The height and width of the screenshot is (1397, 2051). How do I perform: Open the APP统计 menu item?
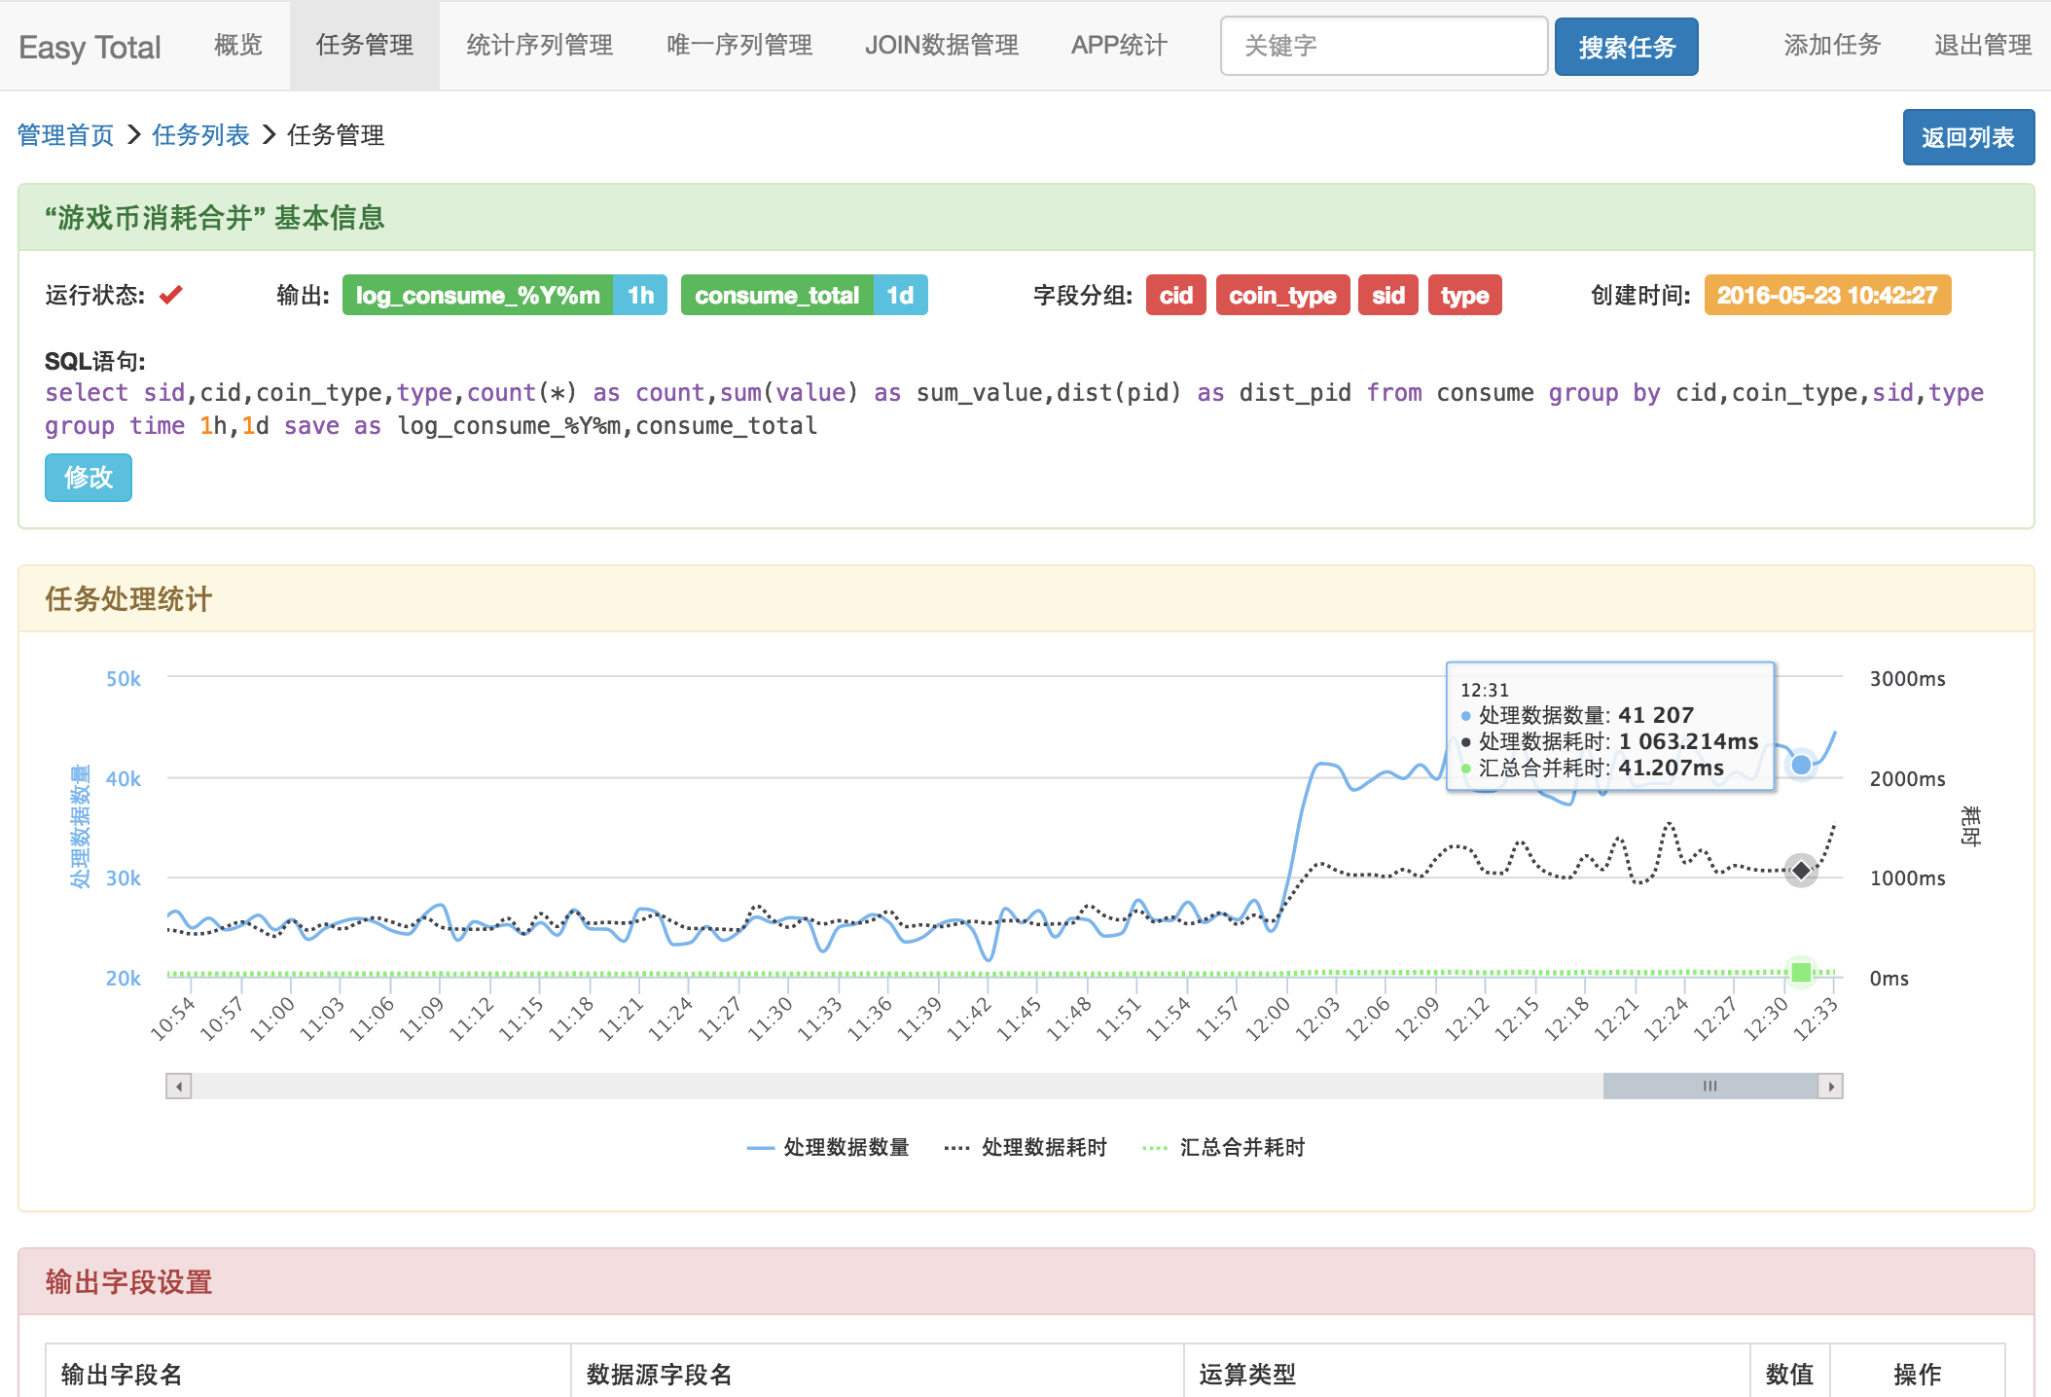(1118, 46)
